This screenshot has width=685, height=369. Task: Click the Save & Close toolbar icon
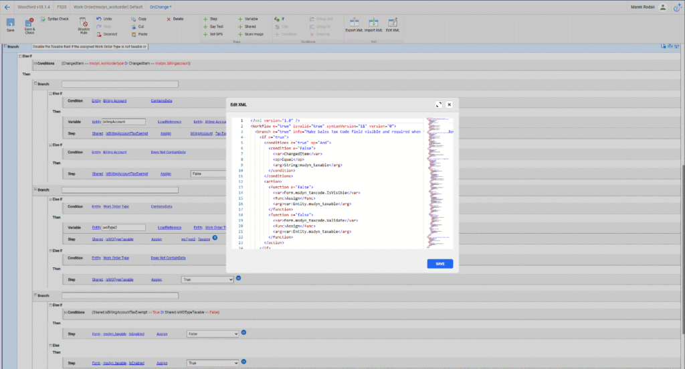click(29, 24)
